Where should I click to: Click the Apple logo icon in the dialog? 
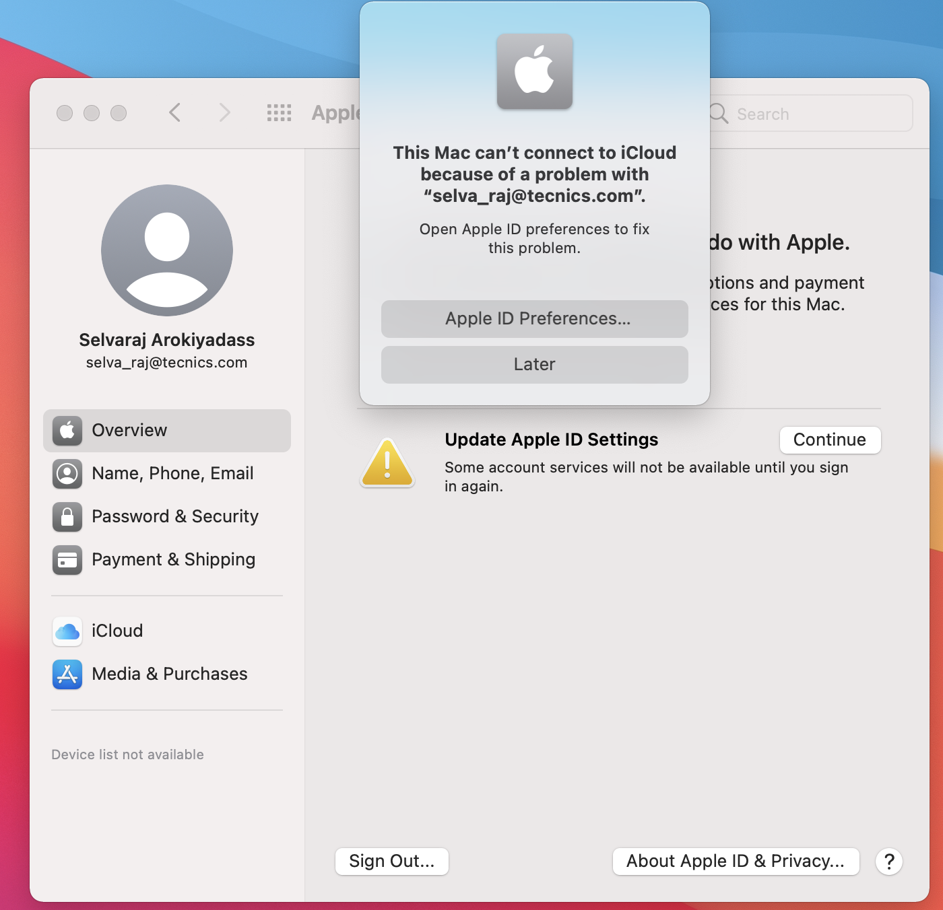535,71
